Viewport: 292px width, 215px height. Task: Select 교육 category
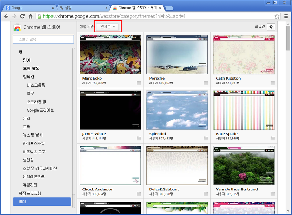pyautogui.click(x=27, y=126)
